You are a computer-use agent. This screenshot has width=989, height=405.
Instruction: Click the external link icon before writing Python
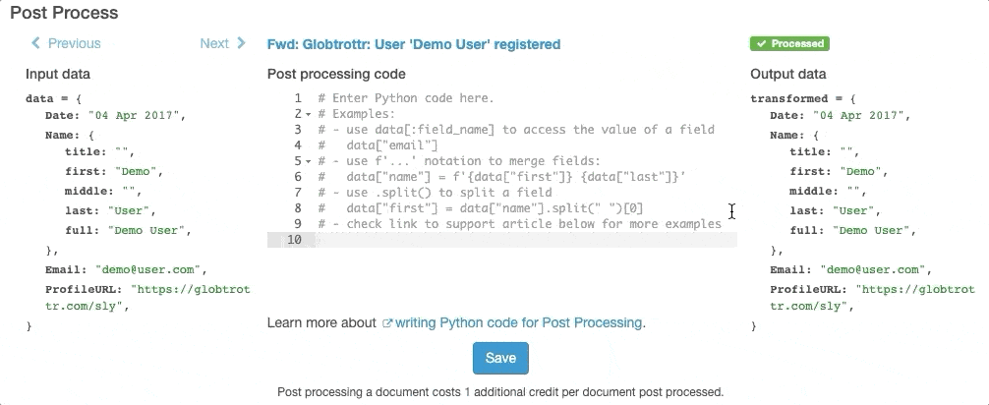tap(387, 323)
